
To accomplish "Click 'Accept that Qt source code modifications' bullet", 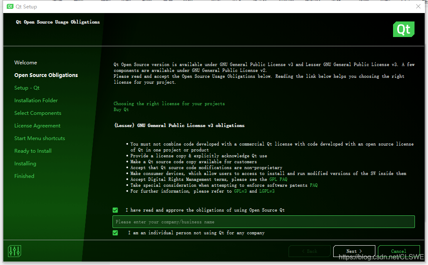I will tap(206, 168).
